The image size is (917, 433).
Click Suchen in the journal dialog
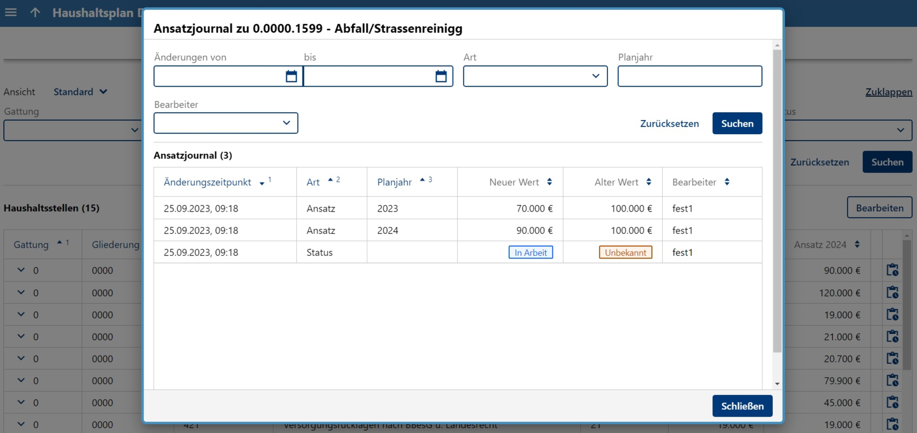[737, 123]
